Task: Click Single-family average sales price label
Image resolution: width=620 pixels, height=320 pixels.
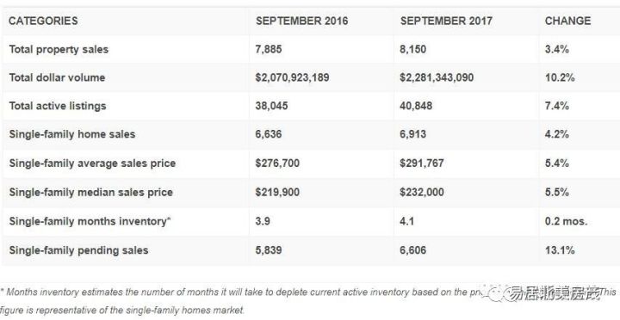Action: click(x=92, y=163)
